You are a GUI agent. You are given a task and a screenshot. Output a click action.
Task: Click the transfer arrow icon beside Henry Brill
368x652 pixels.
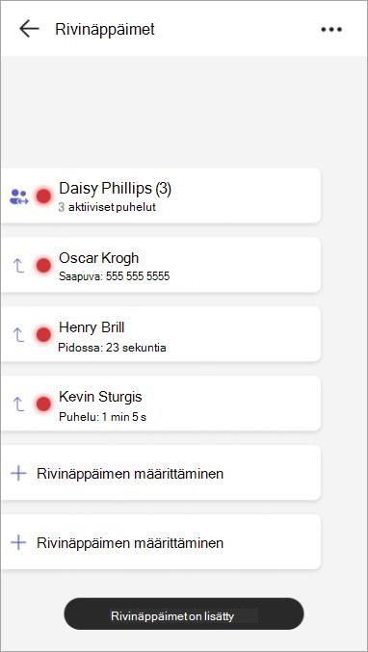pyautogui.click(x=19, y=334)
